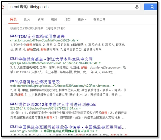Click the voice search microphone icon

tap(137, 7)
